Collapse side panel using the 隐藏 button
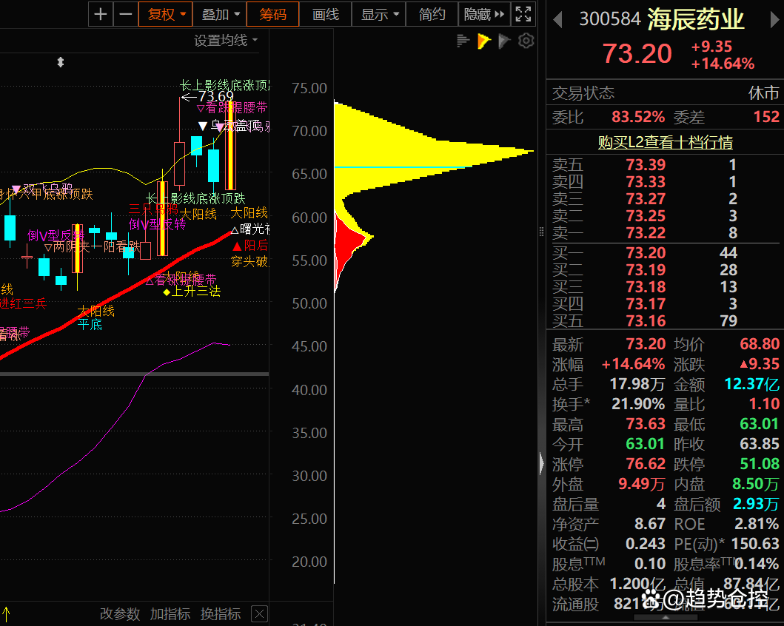The image size is (784, 626). (x=483, y=14)
